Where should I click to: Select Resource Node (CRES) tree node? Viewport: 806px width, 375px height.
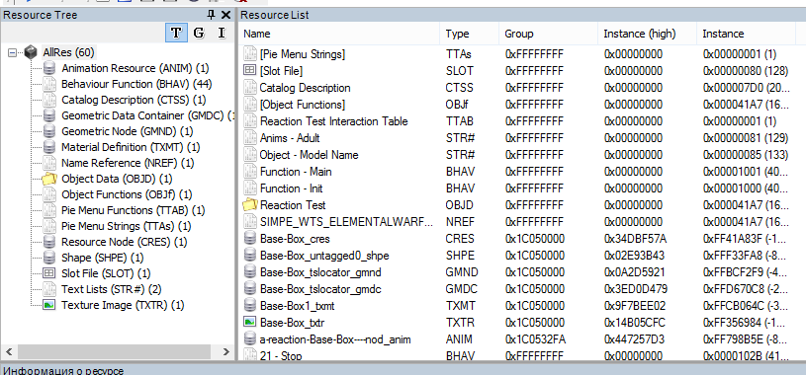tap(124, 242)
